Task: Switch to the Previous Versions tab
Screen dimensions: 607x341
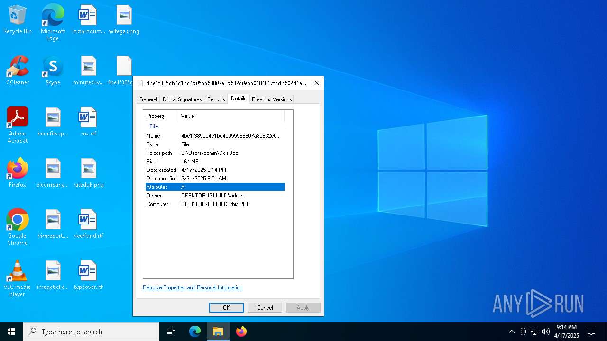Action: point(272,99)
